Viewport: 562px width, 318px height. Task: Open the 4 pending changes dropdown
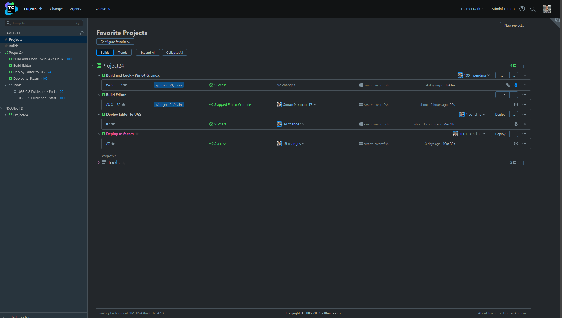[x=475, y=114]
